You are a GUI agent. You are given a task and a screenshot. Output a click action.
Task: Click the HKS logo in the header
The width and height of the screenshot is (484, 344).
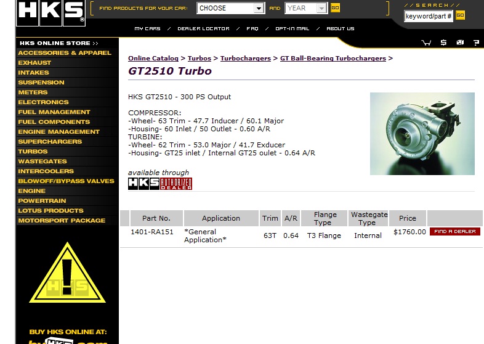pos(51,13)
